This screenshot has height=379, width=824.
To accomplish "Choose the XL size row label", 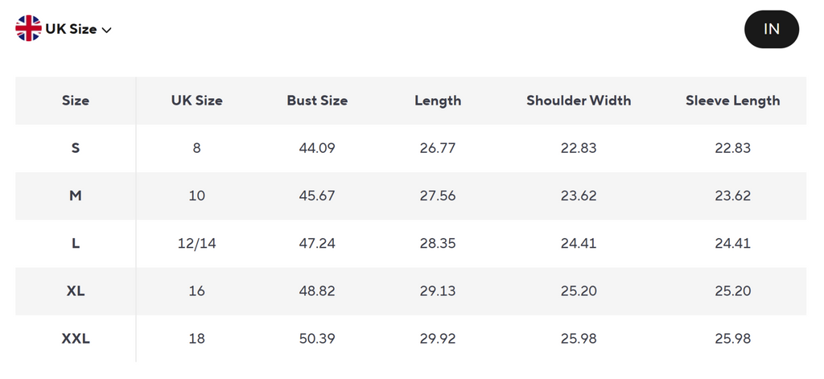I will [76, 290].
